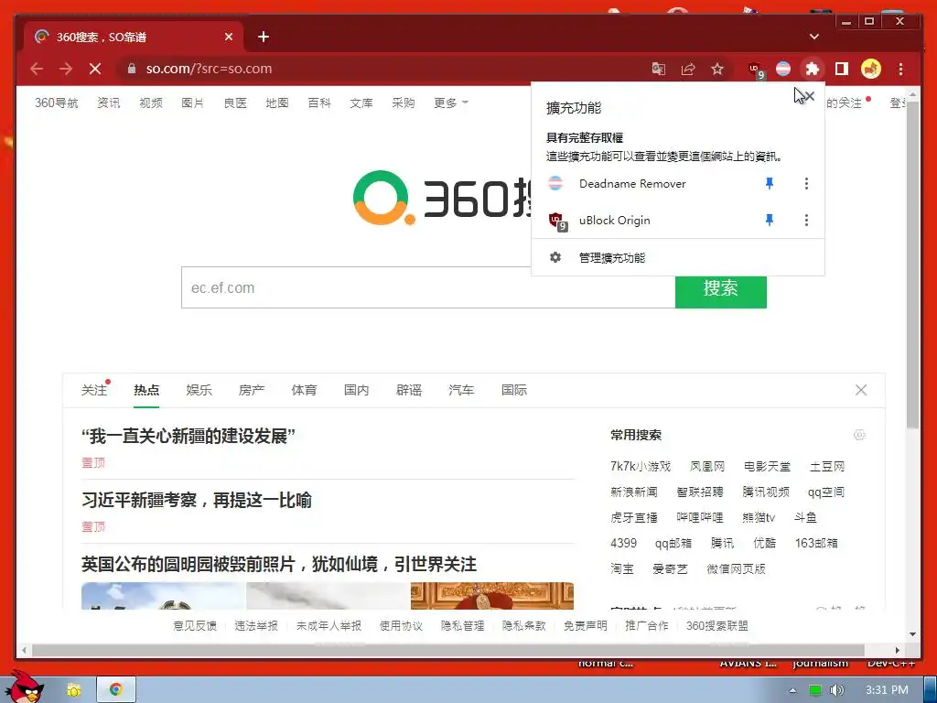The height and width of the screenshot is (703, 937).
Task: Open headline 英国公布的圆明园被毁前照片
Action: coord(279,564)
